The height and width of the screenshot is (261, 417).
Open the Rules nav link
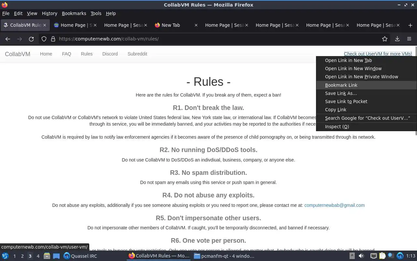pyautogui.click(x=87, y=54)
